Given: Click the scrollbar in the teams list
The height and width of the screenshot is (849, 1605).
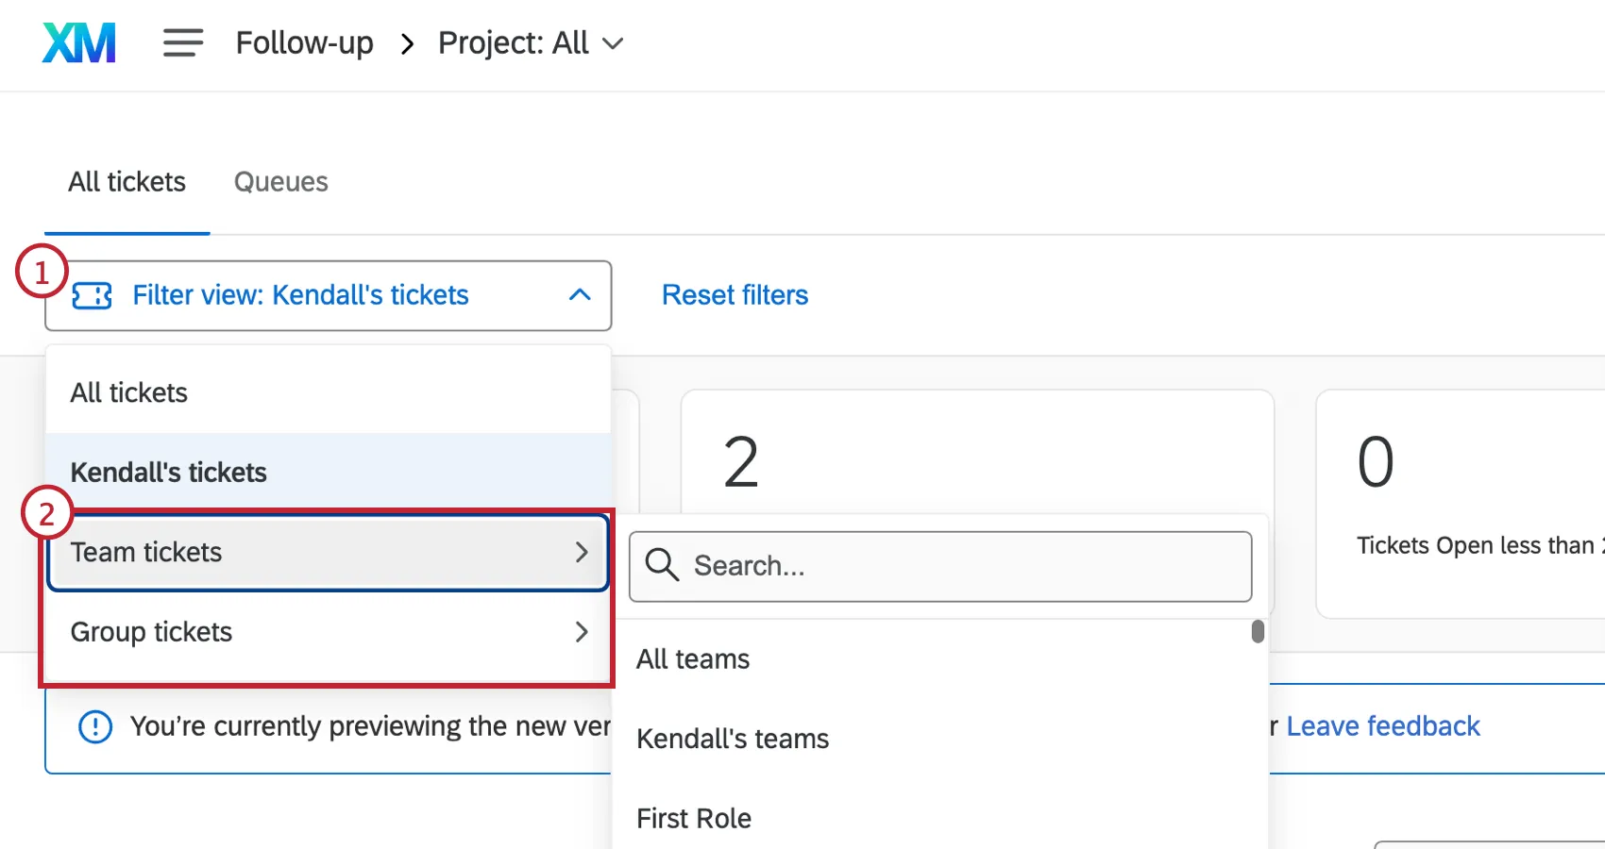Looking at the screenshot, I should tap(1257, 630).
